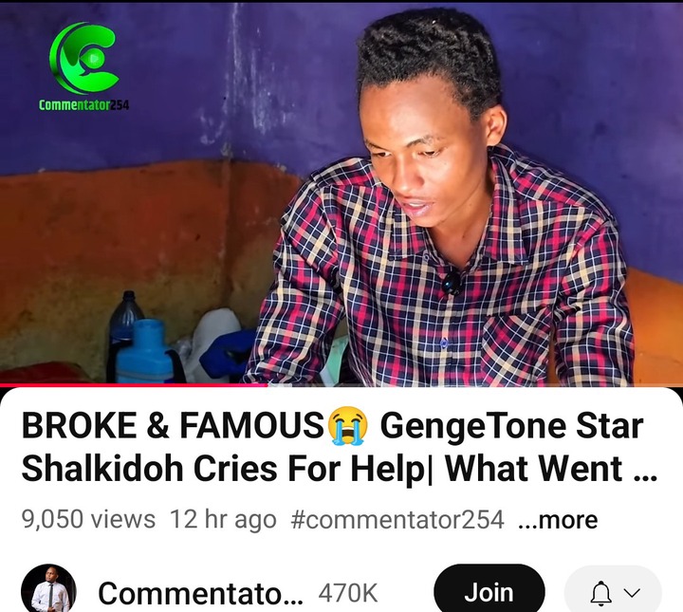Expand notification options with the chevron arrow
This screenshot has height=612, width=683.
click(631, 593)
